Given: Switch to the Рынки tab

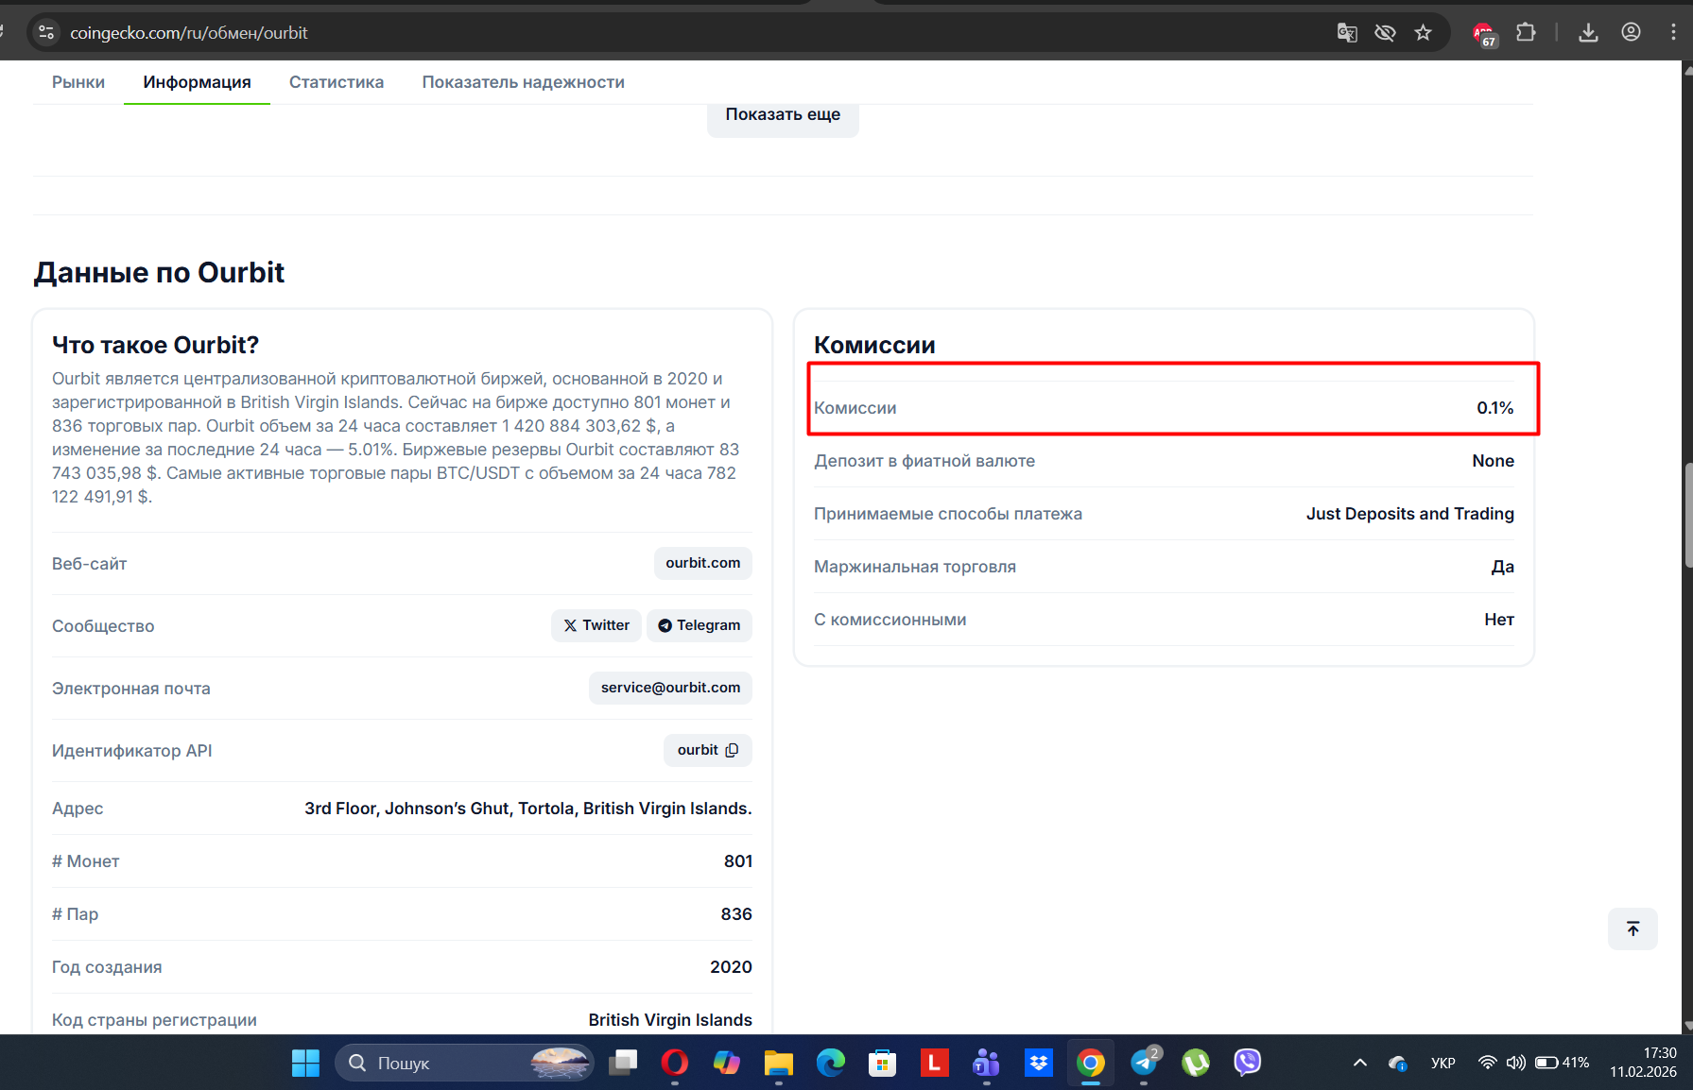Looking at the screenshot, I should click(x=78, y=82).
